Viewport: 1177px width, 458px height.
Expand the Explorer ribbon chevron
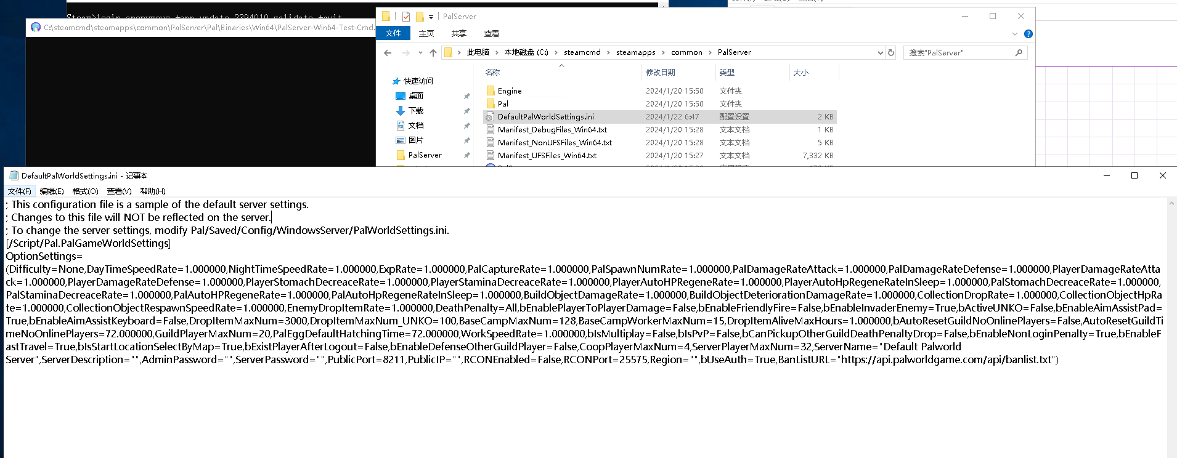[x=1014, y=34]
